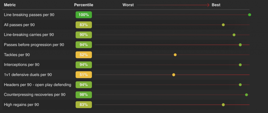
Task: Click the Tackles per 90 52% badge
Action: [x=83, y=55]
